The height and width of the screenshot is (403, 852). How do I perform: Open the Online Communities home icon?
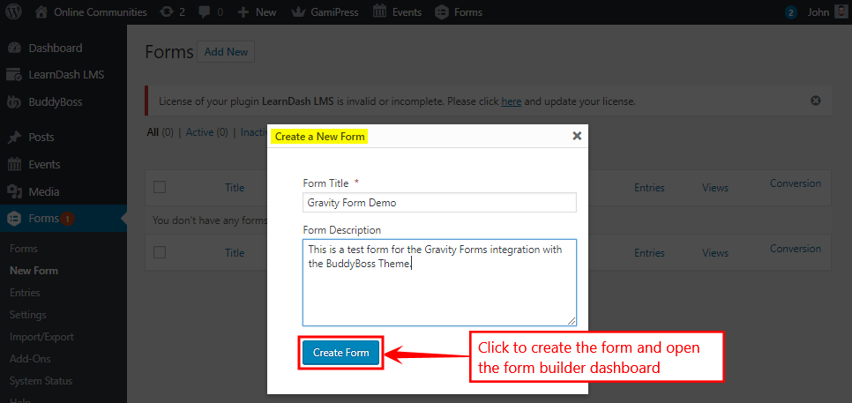(x=41, y=12)
